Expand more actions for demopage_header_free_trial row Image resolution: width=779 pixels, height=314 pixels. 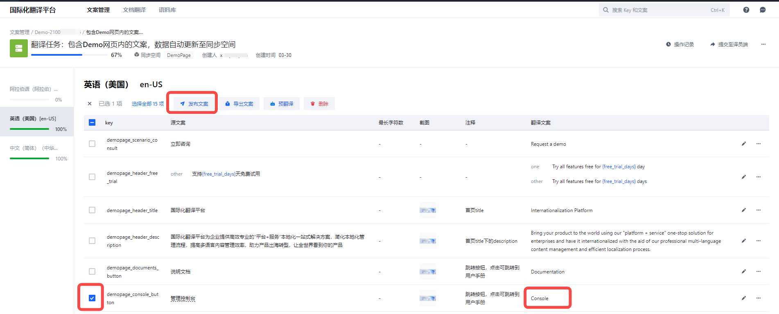tap(759, 177)
